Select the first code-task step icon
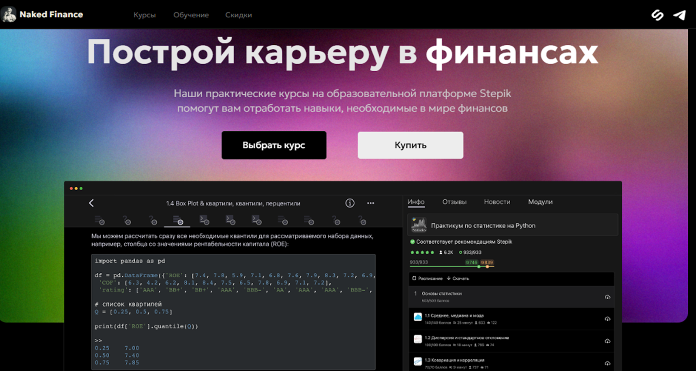The height and width of the screenshot is (371, 696). tap(204, 220)
